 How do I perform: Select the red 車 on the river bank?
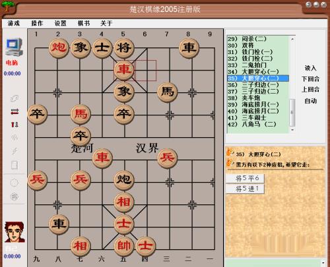coord(102,158)
